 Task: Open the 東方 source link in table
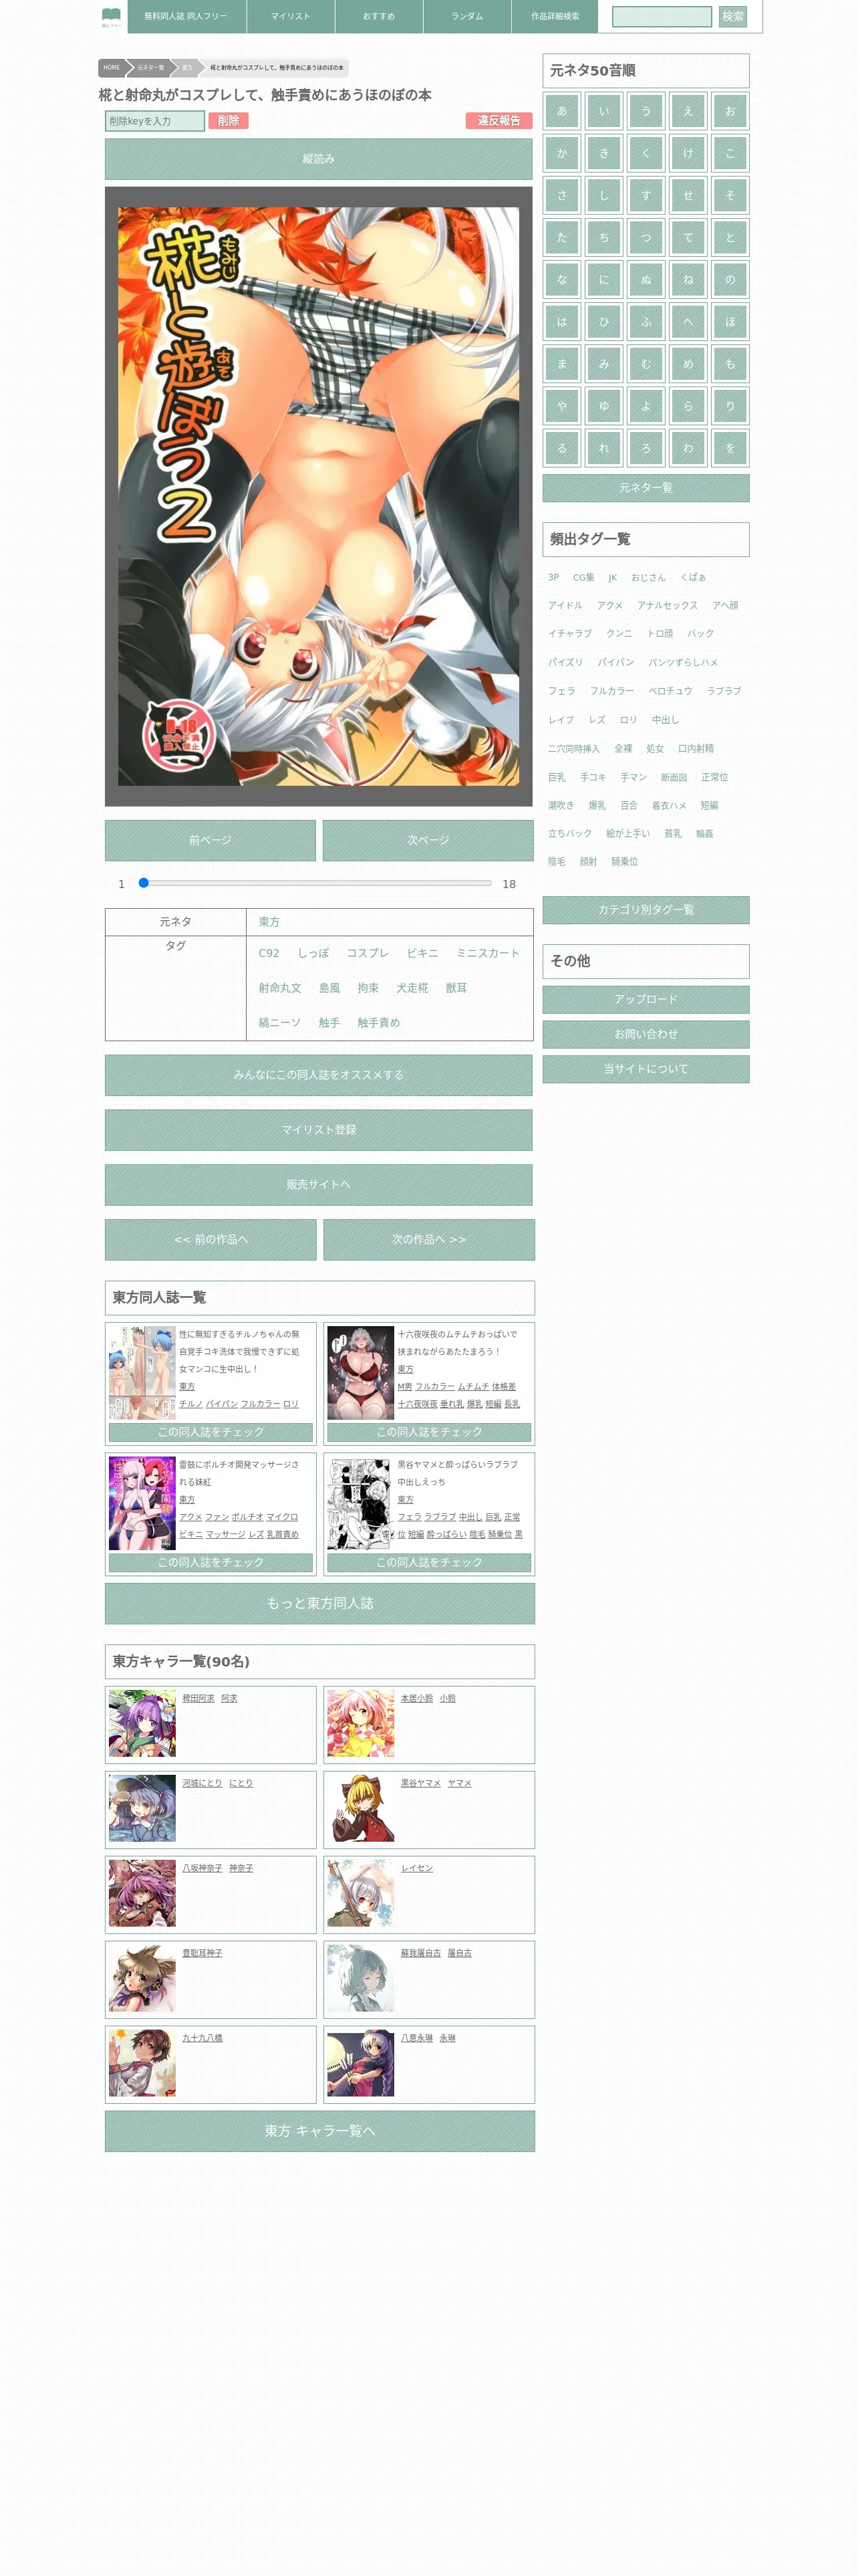pyautogui.click(x=269, y=922)
